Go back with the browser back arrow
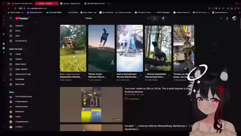This screenshot has width=241, height=136. 9,8
